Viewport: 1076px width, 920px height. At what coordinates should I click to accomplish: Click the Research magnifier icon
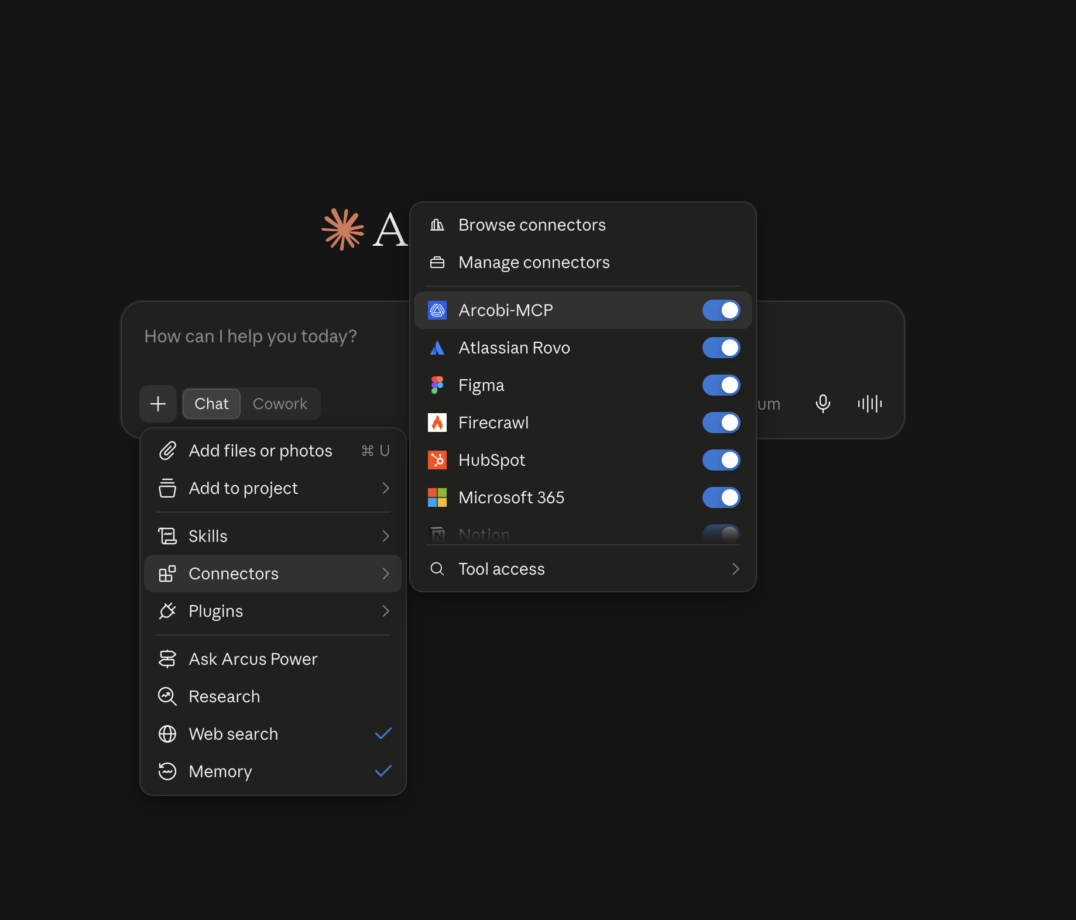tap(167, 696)
